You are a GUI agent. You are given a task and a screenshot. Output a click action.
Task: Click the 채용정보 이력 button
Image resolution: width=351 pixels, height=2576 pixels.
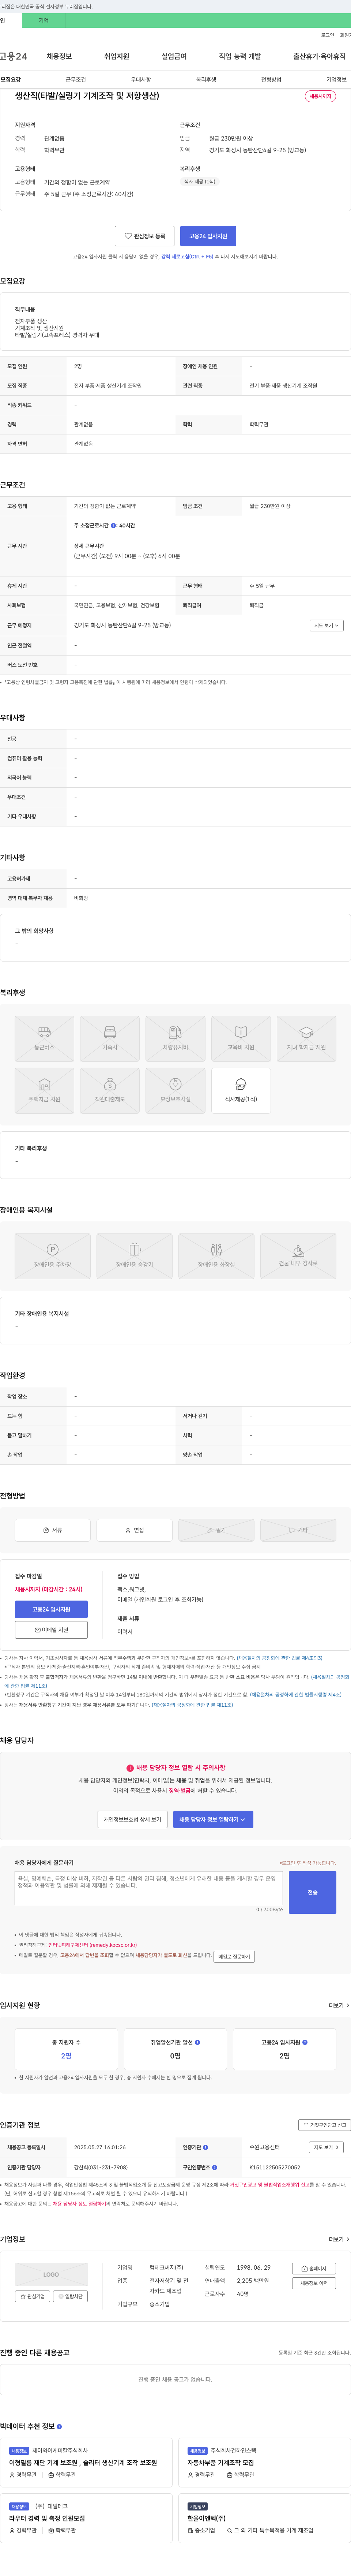[314, 2283]
